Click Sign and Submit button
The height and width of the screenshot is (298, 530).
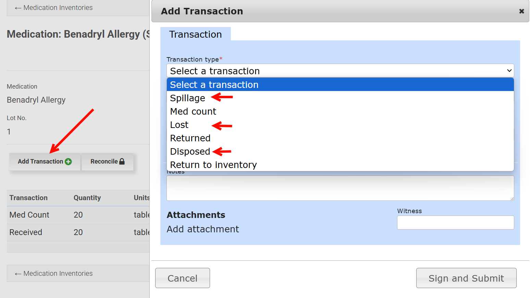coord(466,278)
